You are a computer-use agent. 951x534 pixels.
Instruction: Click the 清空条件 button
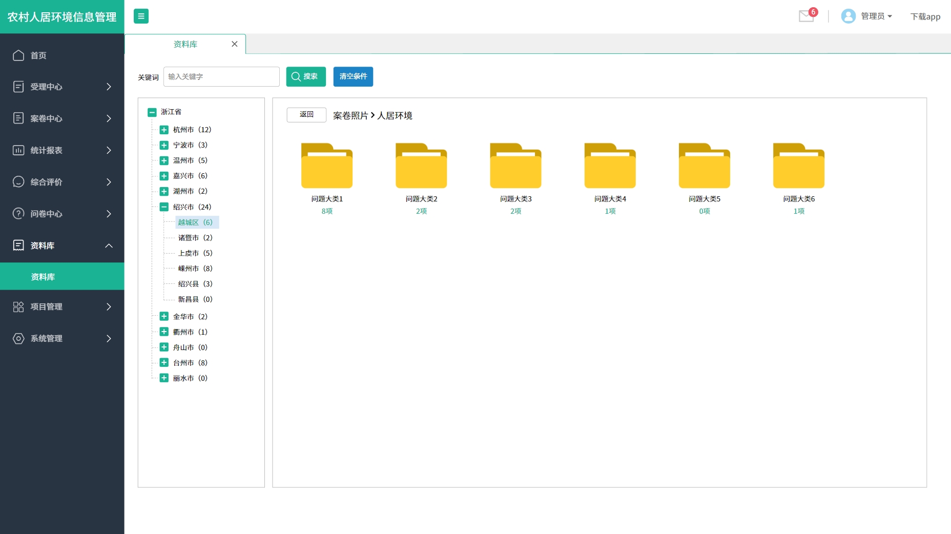coord(353,76)
